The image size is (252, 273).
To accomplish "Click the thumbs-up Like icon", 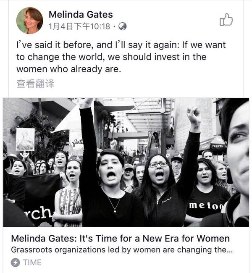I will (x=226, y=19).
